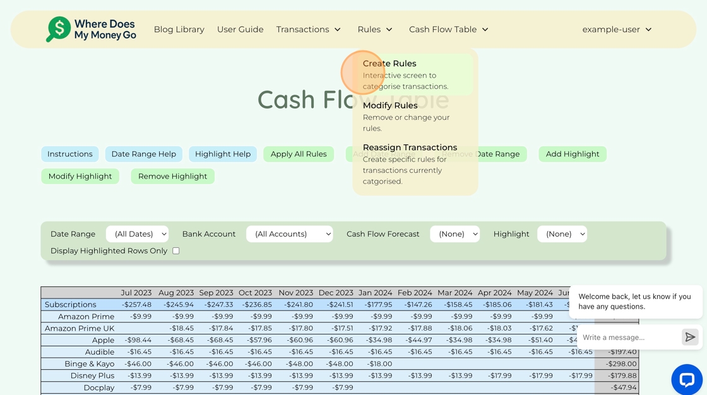
Task: Click the Modify Highlight button
Action: (x=80, y=176)
